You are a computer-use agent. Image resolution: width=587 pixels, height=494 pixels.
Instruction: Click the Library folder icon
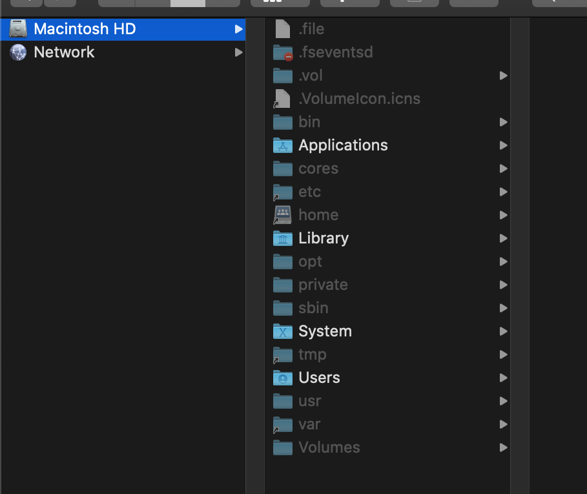point(283,238)
